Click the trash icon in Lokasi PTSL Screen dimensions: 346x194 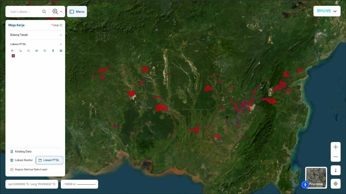click(53, 51)
